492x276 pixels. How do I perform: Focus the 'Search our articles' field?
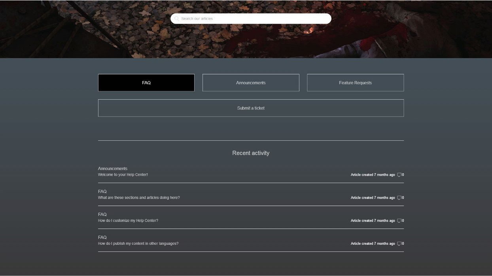pos(251,19)
